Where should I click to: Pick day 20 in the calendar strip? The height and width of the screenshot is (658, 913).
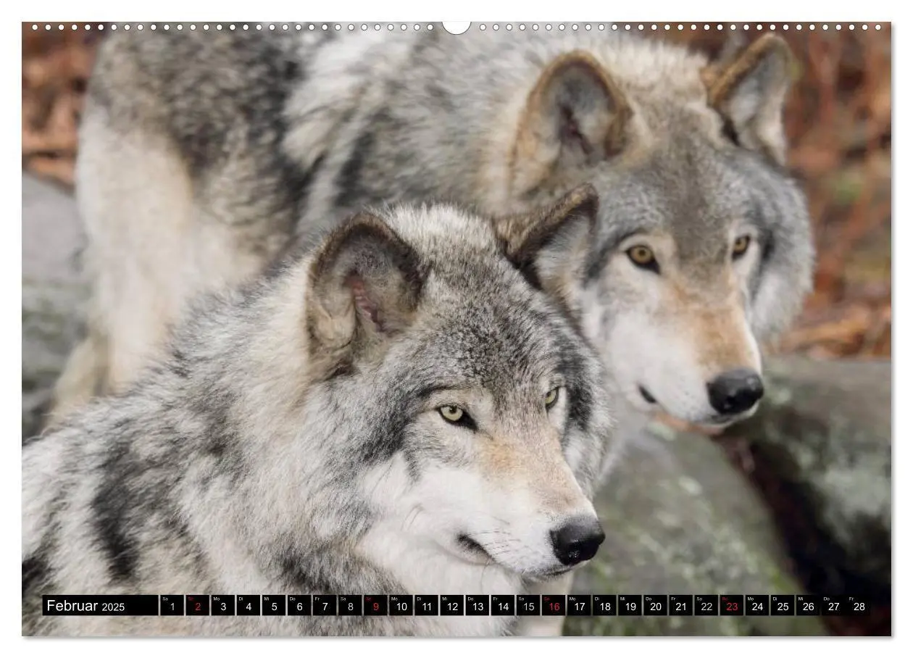coord(655,606)
